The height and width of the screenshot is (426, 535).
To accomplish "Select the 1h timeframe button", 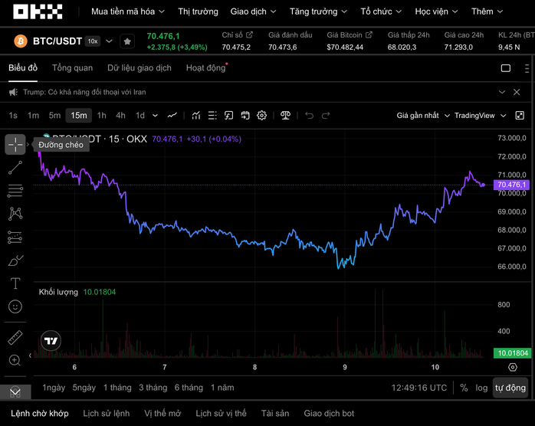I will [101, 116].
